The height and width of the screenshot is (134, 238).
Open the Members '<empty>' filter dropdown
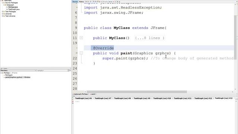click(52, 70)
